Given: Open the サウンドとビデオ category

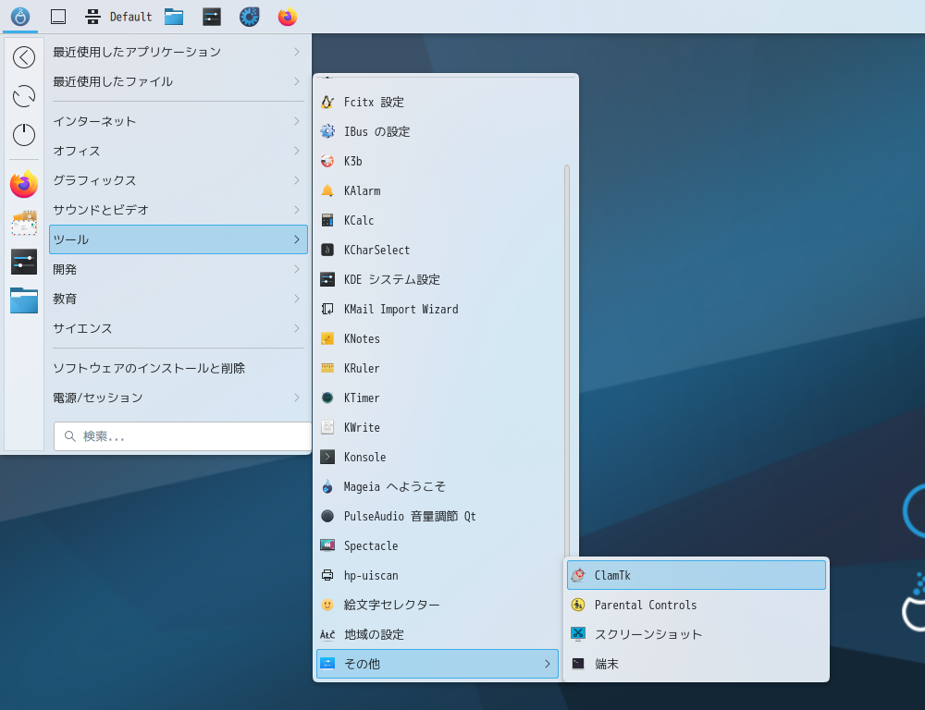Looking at the screenshot, I should click(x=179, y=210).
